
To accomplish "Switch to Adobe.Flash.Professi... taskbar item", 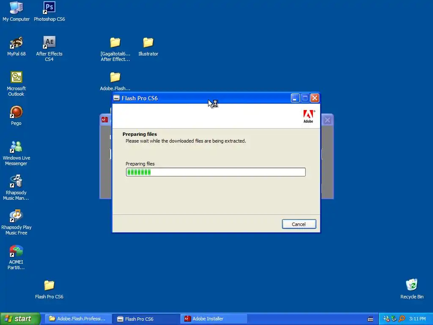I will (78, 319).
